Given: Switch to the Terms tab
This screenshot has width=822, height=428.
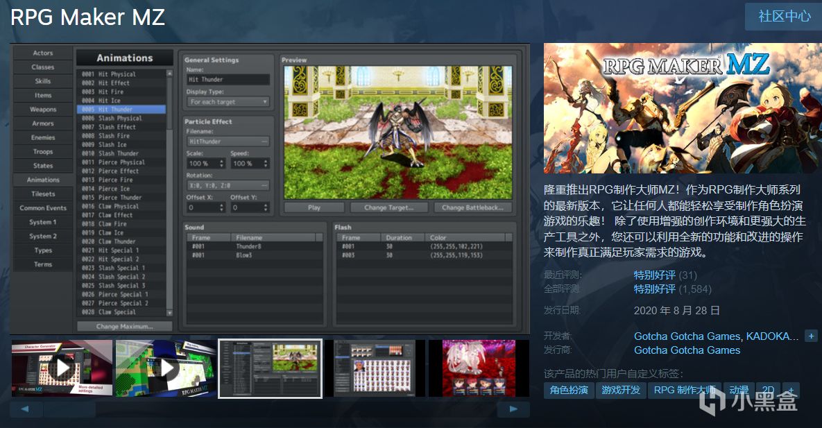Looking at the screenshot, I should pyautogui.click(x=43, y=265).
